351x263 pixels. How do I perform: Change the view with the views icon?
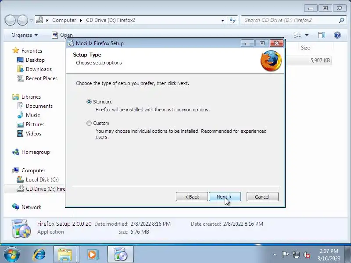(297, 35)
